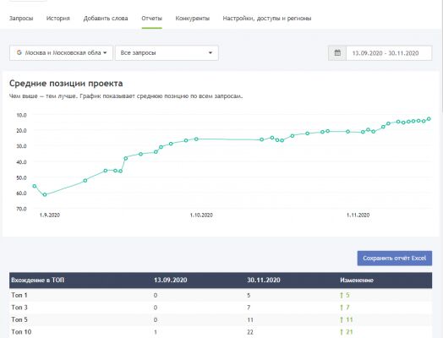Click the last chart point at far right
The height and width of the screenshot is (338, 443).
point(429,119)
